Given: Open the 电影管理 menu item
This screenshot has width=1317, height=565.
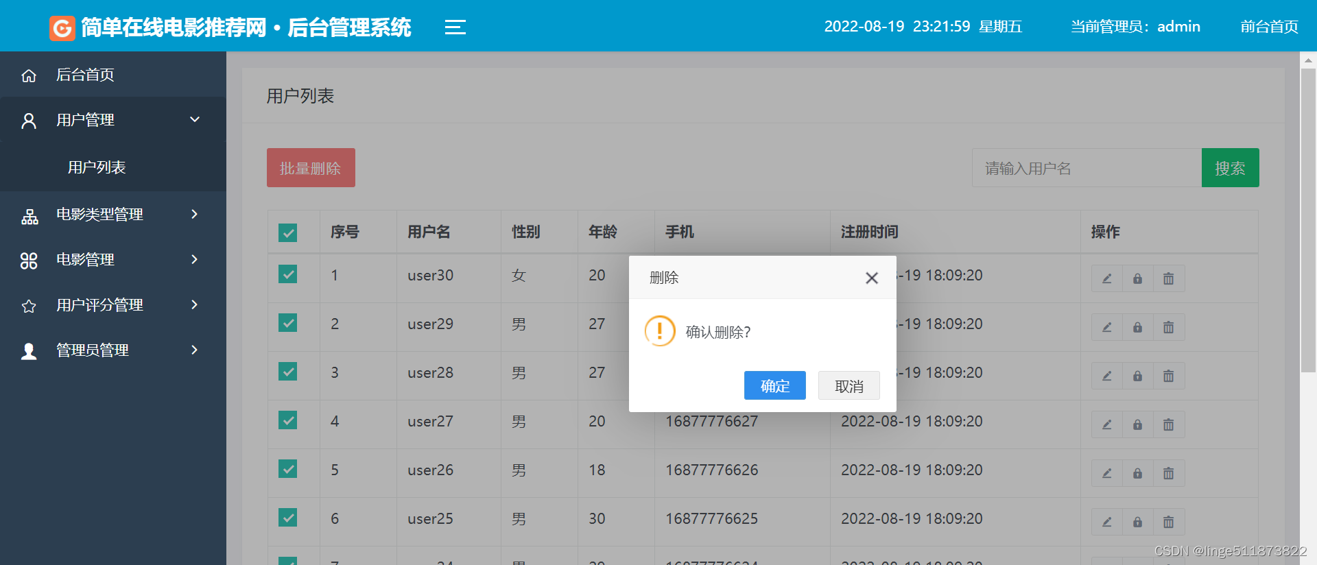Looking at the screenshot, I should pos(113,260).
